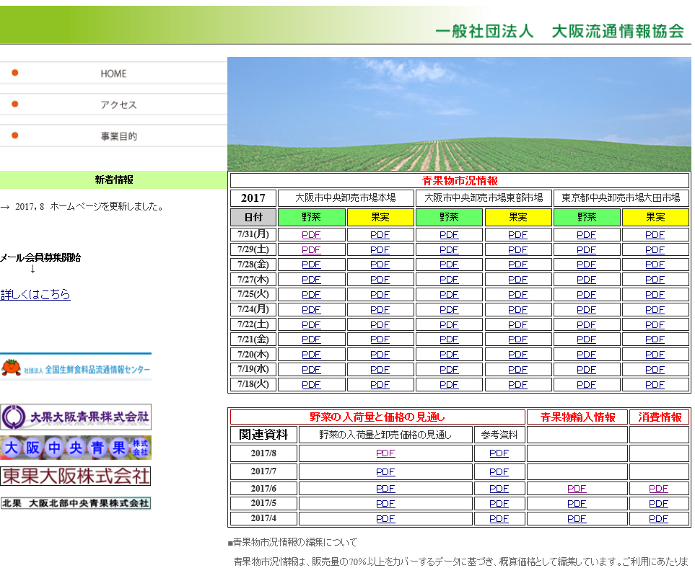Open 7/21 大田市場 野菜 PDF
Viewport: 695px width, 568px height.
click(587, 339)
